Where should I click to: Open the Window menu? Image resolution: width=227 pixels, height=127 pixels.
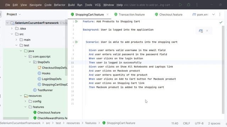click(x=109, y=5)
